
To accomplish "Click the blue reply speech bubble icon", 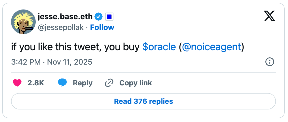I will coord(62,83).
